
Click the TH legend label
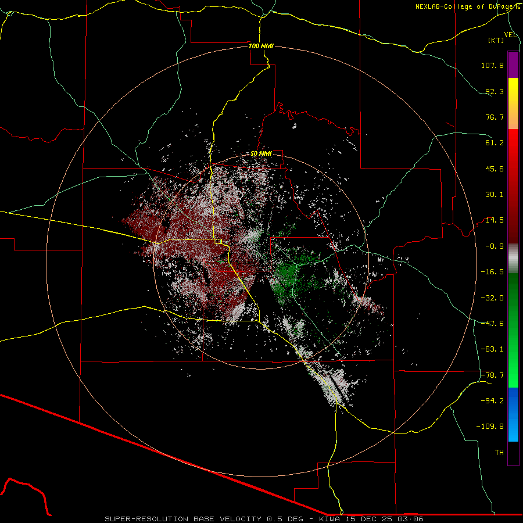(x=499, y=453)
